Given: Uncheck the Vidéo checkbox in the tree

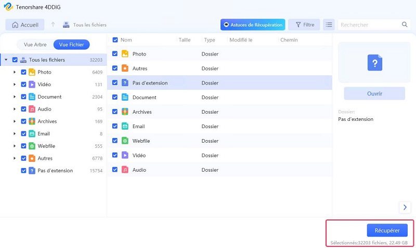Looking at the screenshot, I should pos(23,85).
